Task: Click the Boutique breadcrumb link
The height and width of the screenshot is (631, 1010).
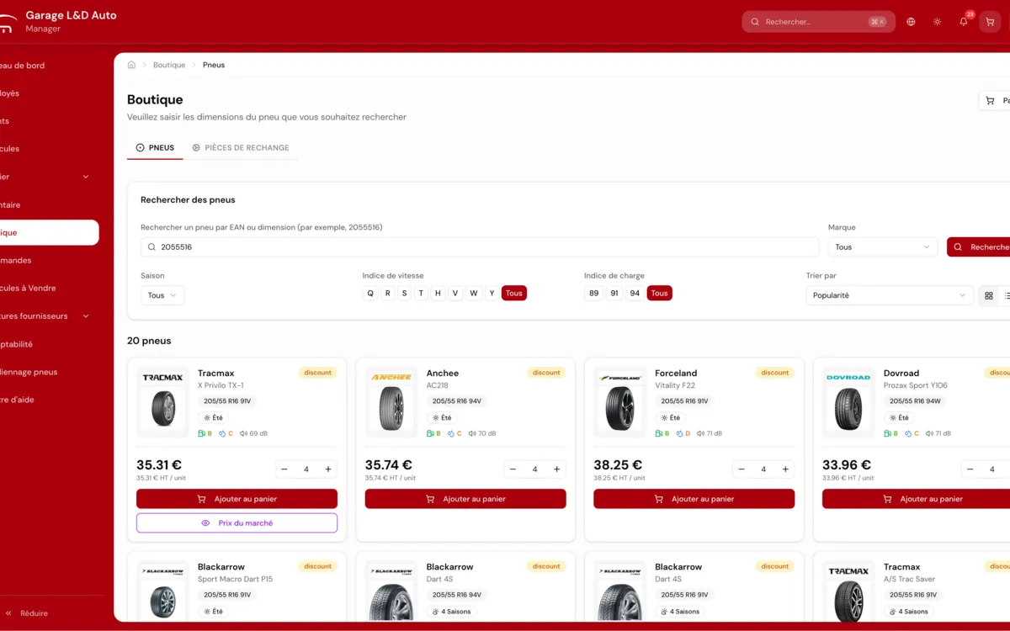Action: [x=169, y=65]
